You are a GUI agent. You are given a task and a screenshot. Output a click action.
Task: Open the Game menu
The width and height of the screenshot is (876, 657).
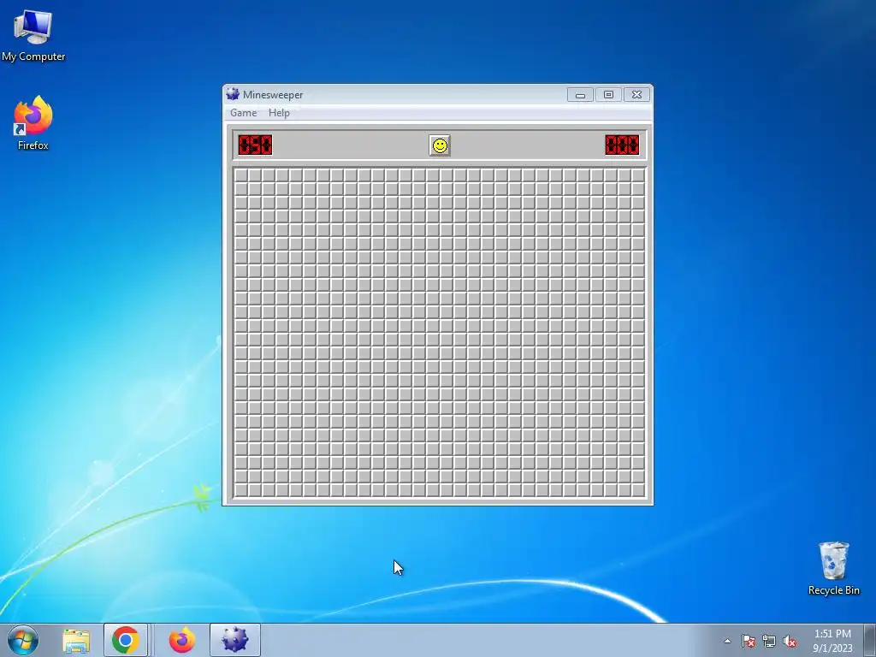244,113
